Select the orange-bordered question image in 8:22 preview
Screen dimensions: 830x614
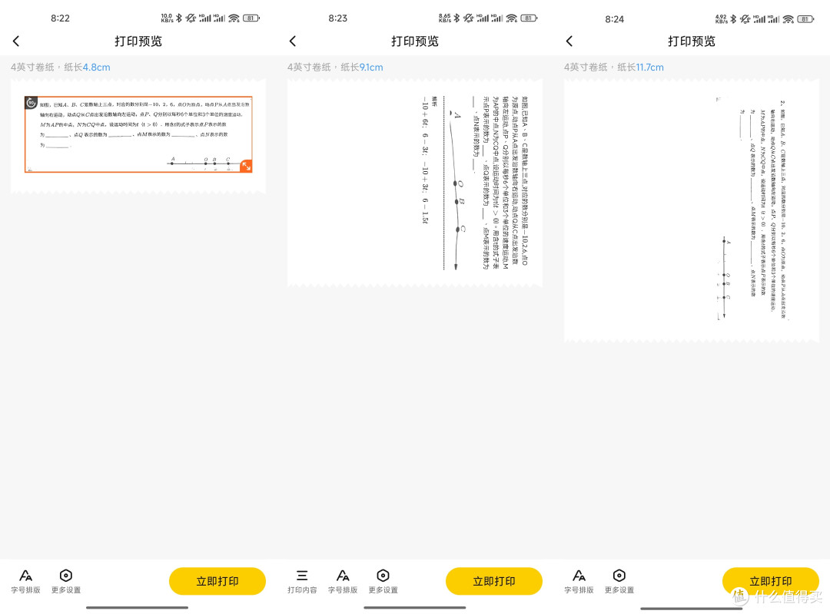coord(138,134)
